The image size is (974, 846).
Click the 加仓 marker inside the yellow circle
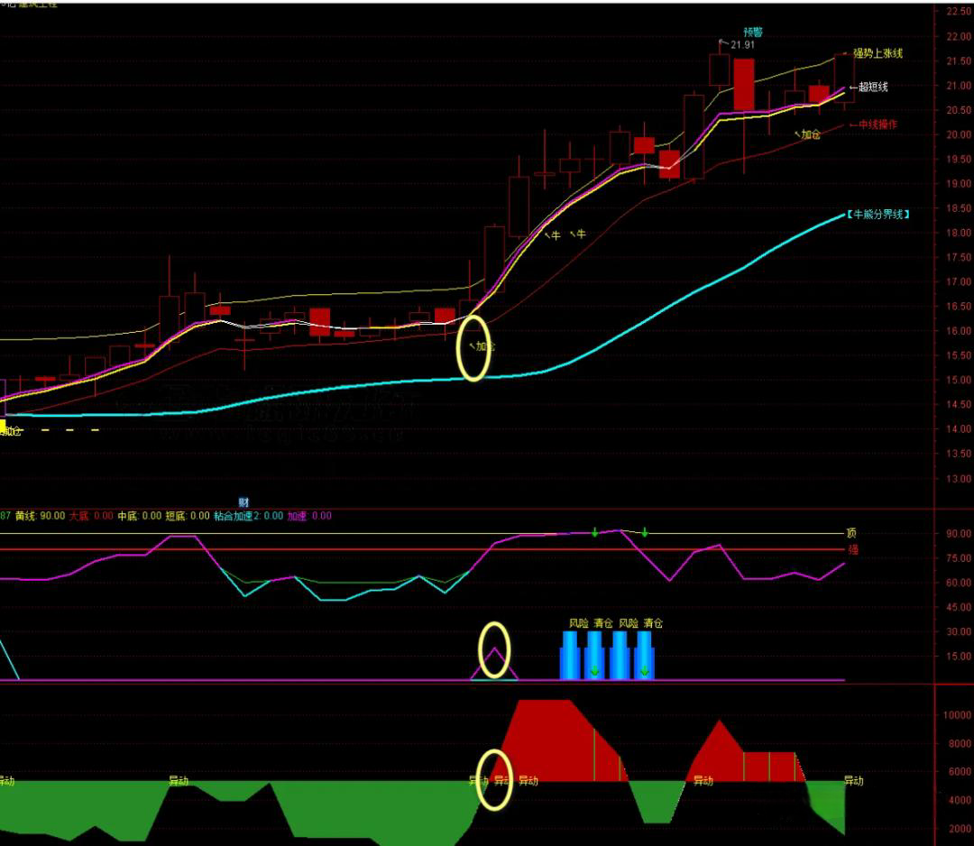484,346
